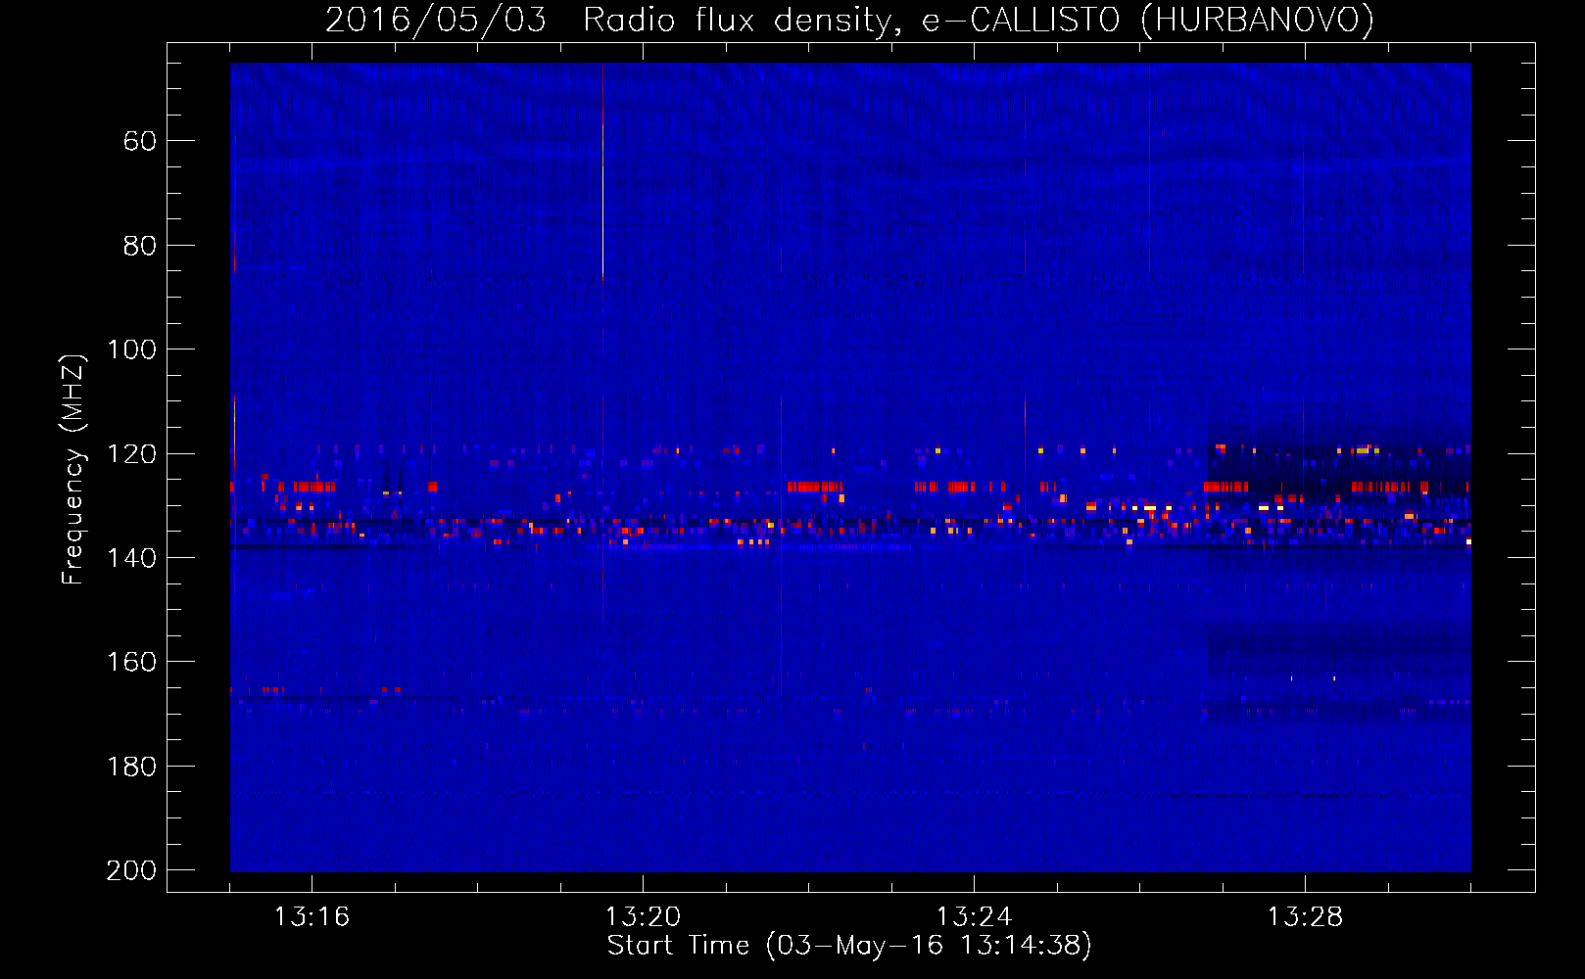Click the plot title with HURBANOVO station name
1585x979 pixels.
point(849,20)
